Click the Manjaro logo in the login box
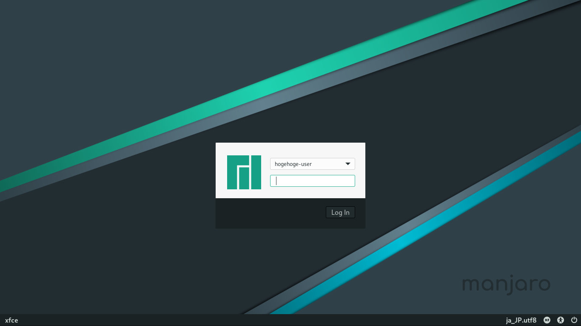Image resolution: width=581 pixels, height=326 pixels. point(244,172)
